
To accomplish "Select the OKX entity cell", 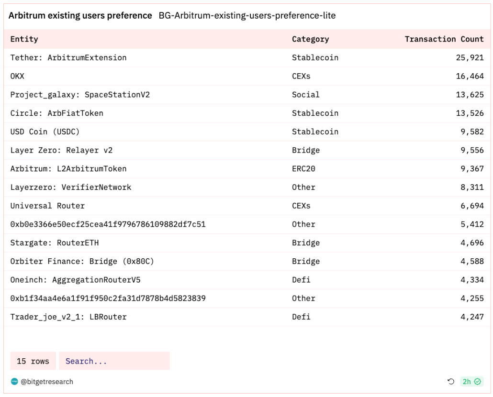I will click(17, 76).
